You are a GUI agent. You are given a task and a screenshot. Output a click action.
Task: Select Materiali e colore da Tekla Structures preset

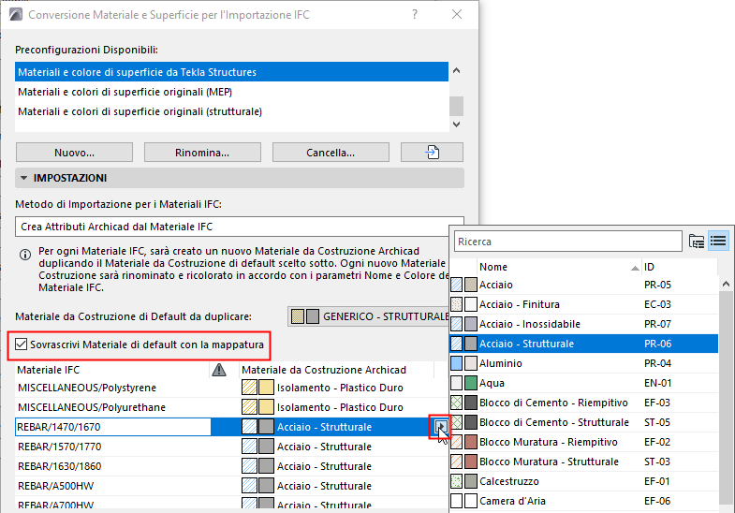231,72
